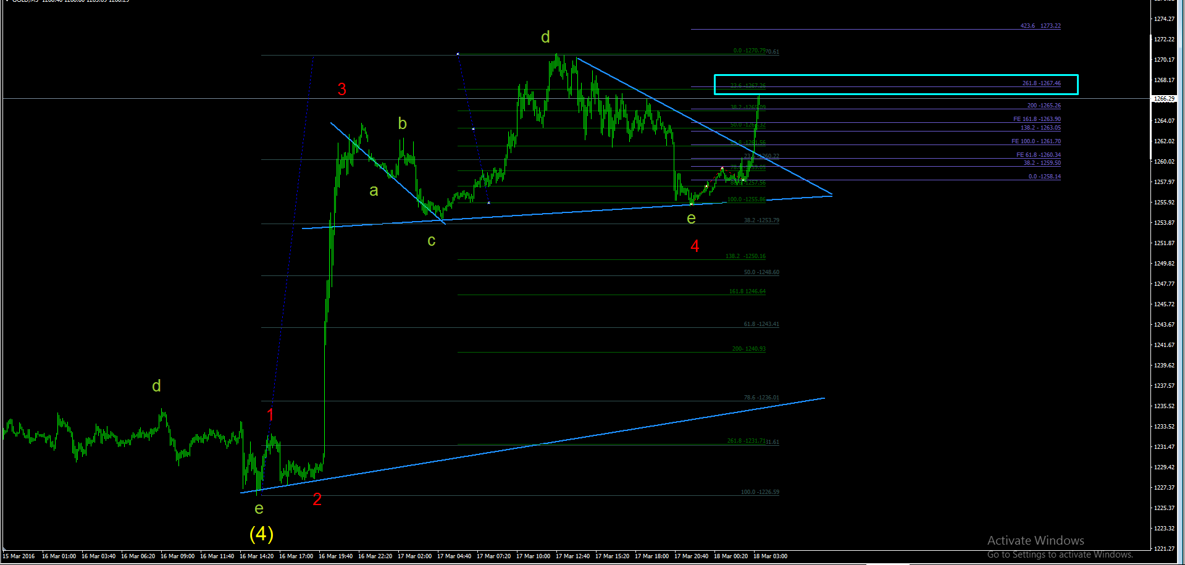Select the "261.8 -1231.71" green level label
Screen dimensions: 1185x565
click(x=746, y=441)
